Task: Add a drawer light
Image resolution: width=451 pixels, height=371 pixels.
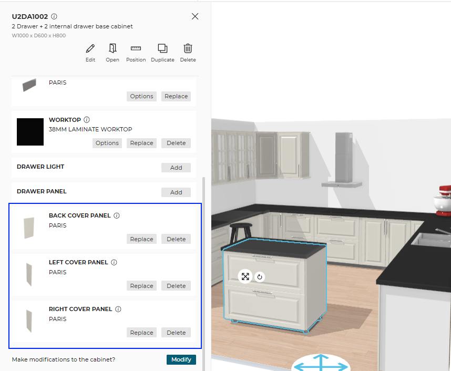Action: [x=176, y=168]
